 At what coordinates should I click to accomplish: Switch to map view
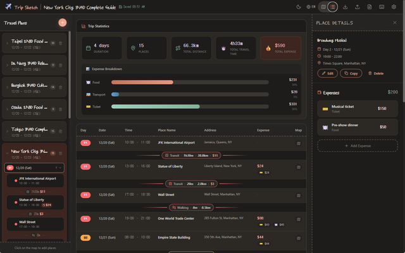coord(323,7)
